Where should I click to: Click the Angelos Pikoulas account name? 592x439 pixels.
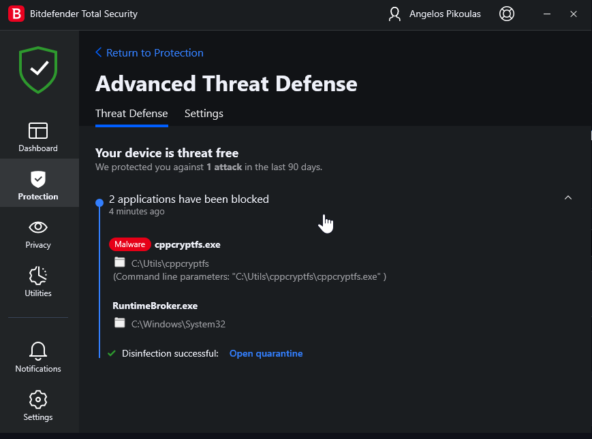point(445,14)
